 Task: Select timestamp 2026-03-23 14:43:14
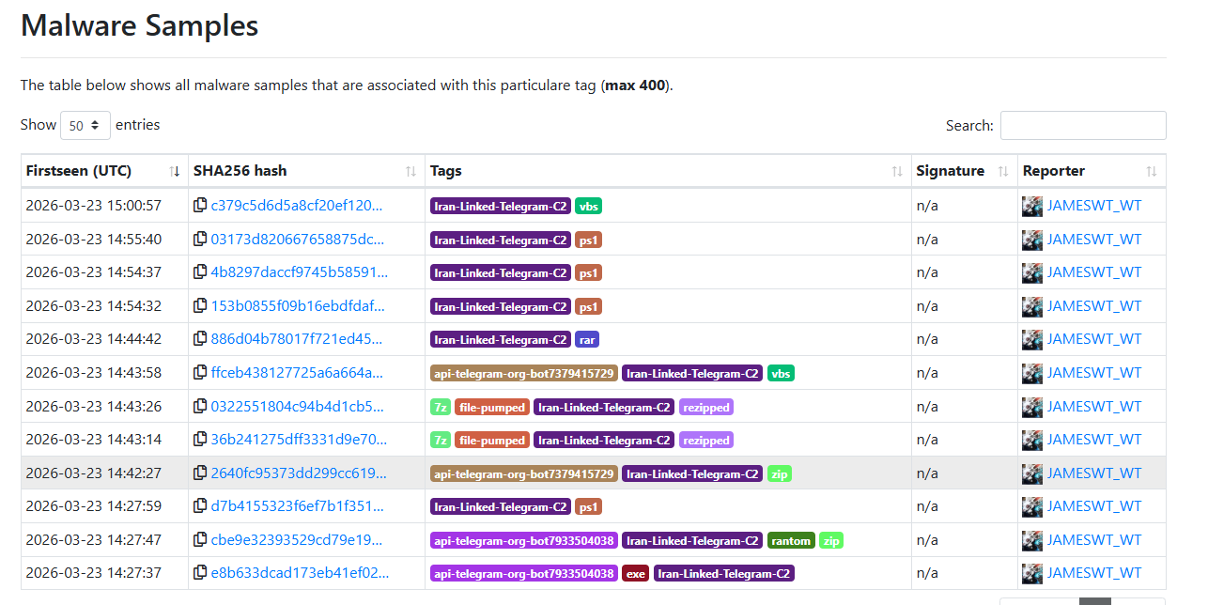(x=94, y=440)
